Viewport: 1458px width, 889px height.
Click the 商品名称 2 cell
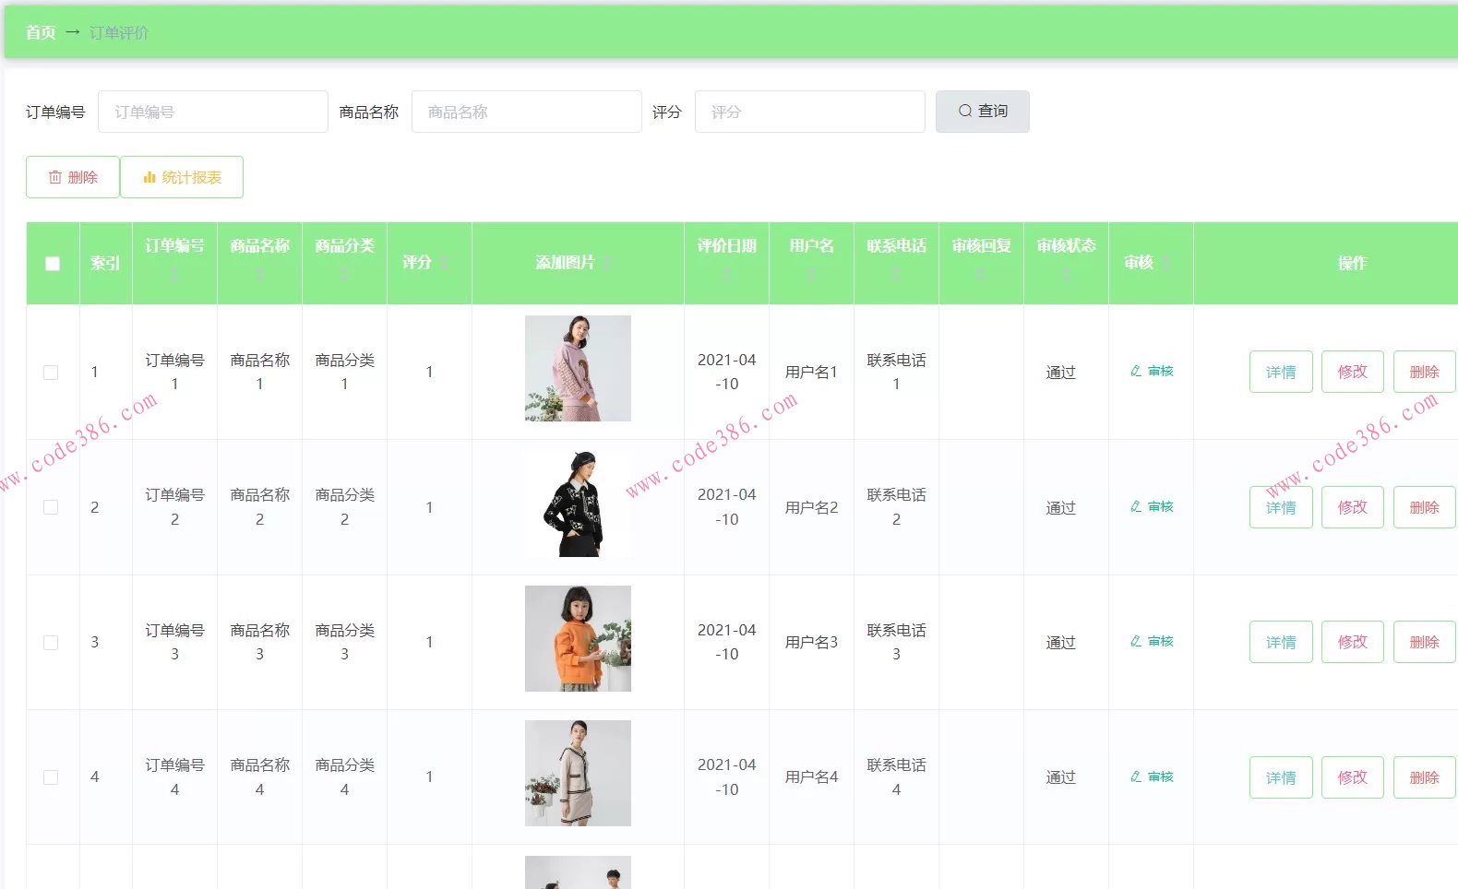(x=259, y=507)
